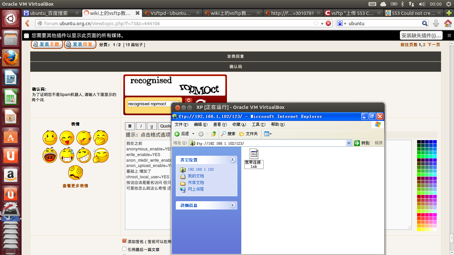The width and height of the screenshot is (454, 255).
Task: Reload the captcha with the red refresh icon
Action: coord(188,101)
